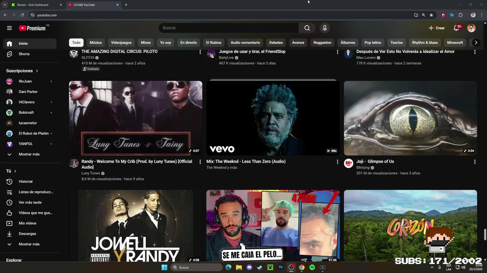Open Shorts from sidebar
Image resolution: width=487 pixels, height=273 pixels.
pyautogui.click(x=30, y=54)
